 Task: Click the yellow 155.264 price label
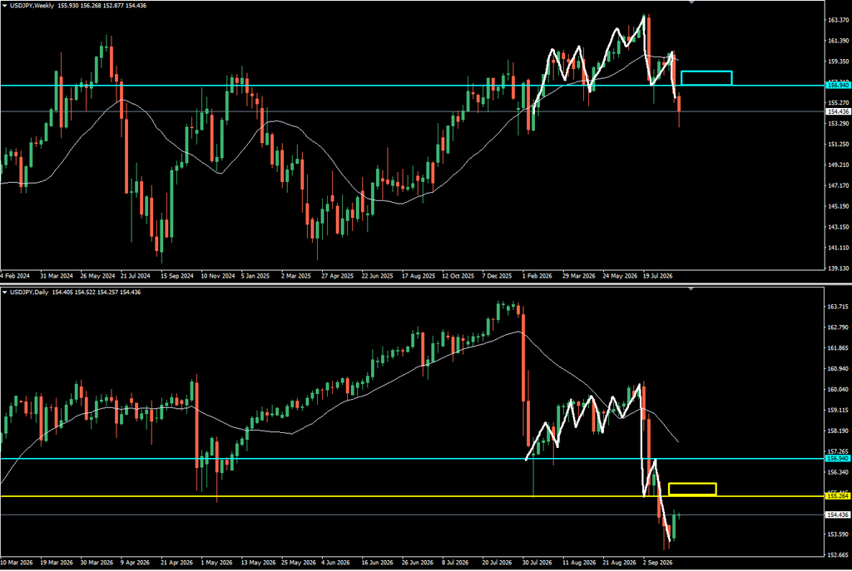[x=837, y=496]
